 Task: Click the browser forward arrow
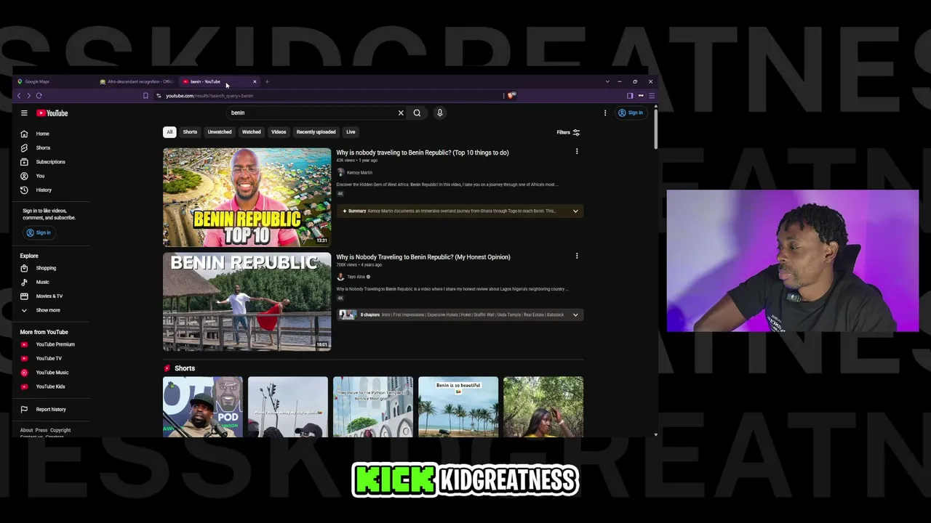point(28,96)
